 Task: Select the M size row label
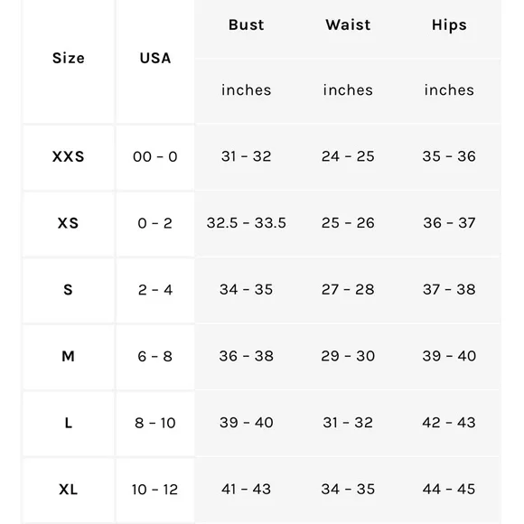(x=68, y=356)
